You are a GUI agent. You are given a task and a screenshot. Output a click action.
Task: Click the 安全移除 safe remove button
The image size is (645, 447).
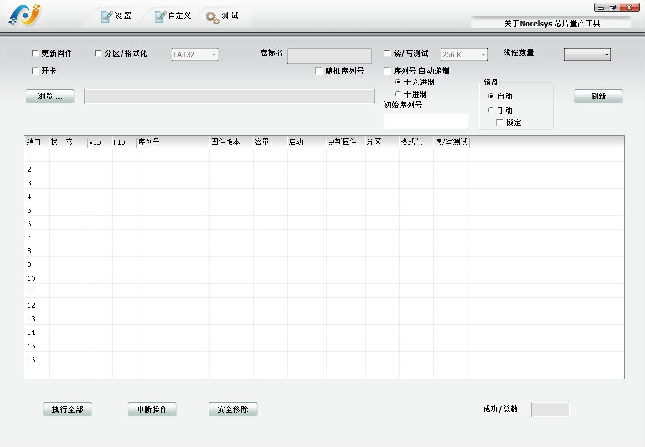click(233, 409)
